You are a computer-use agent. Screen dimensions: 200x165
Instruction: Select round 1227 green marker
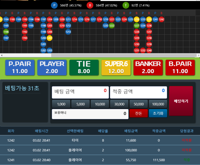click(x=136, y=26)
